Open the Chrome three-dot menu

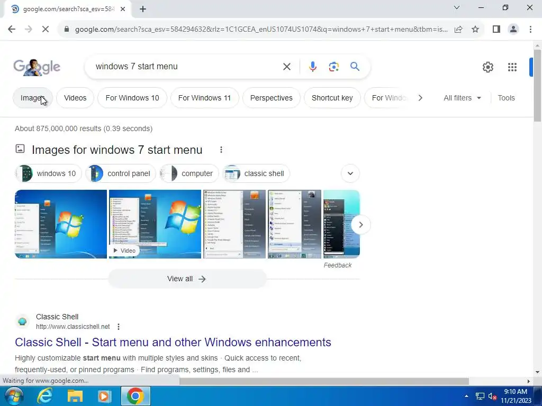530,30
